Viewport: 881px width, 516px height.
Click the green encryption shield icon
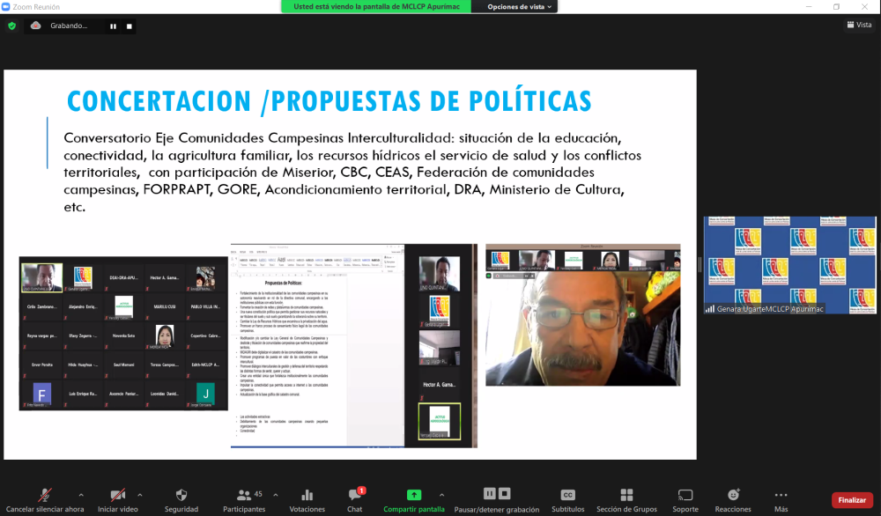(x=11, y=26)
